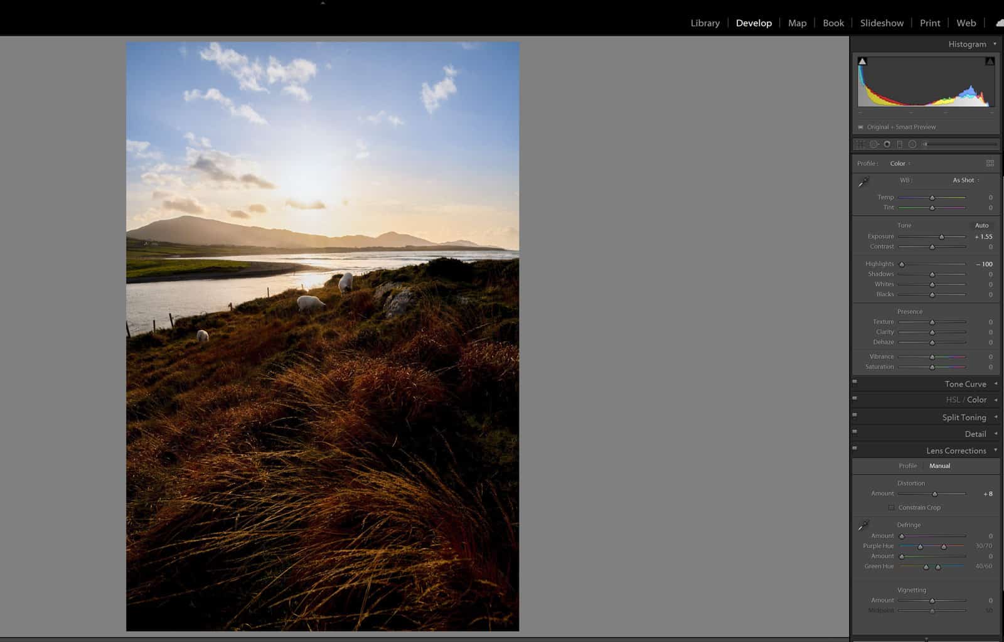
Task: Toggle the highlight clipping indicator on histogram
Action: [990, 61]
